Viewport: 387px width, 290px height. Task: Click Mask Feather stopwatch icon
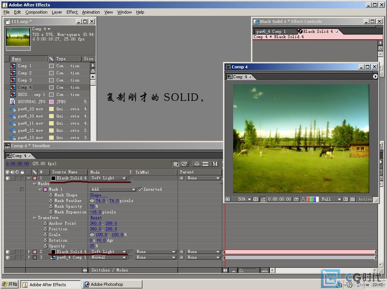click(51, 201)
